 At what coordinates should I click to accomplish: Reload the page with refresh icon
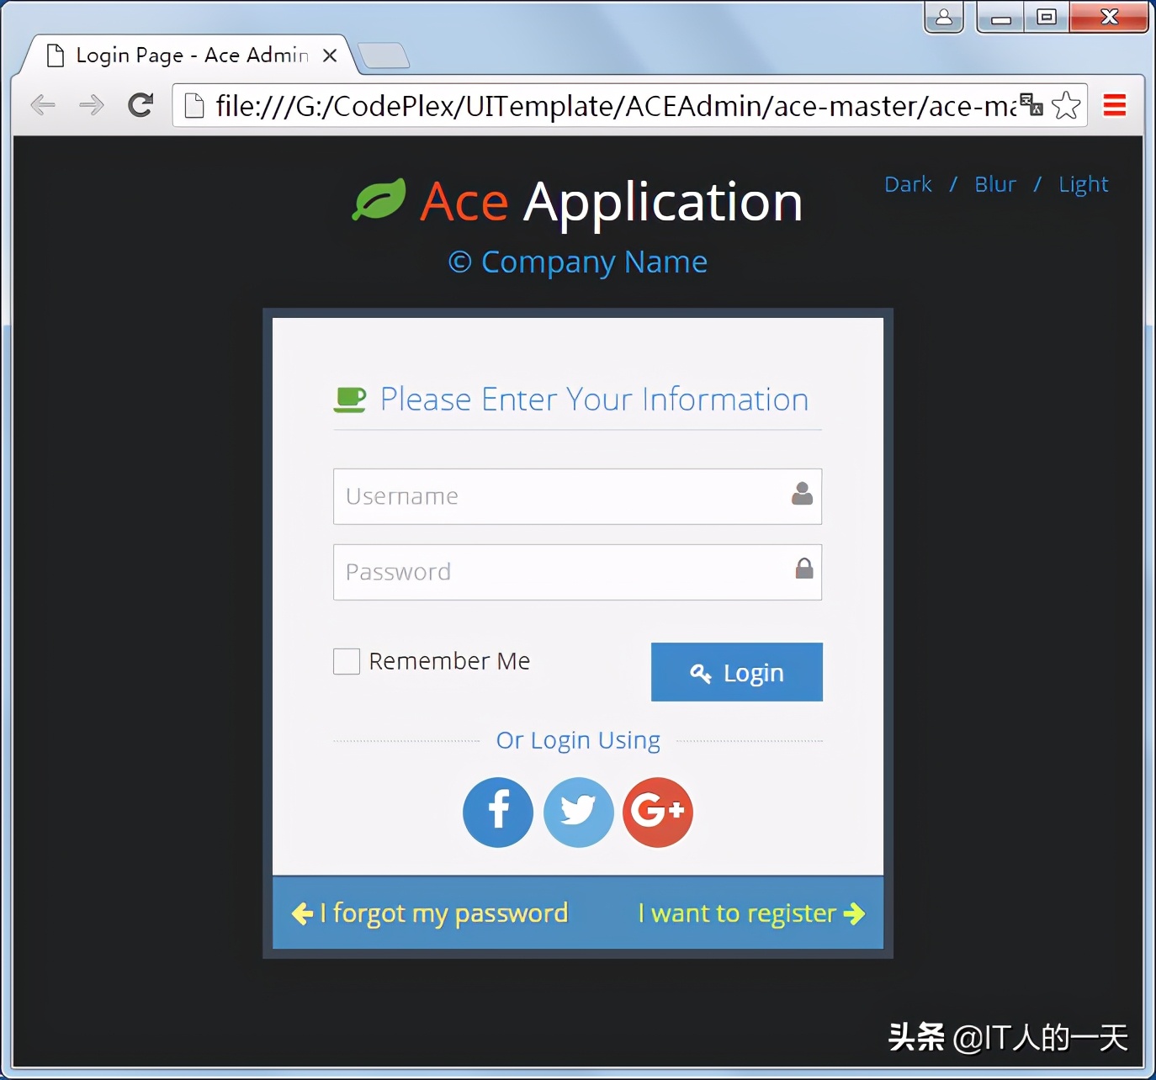(141, 105)
